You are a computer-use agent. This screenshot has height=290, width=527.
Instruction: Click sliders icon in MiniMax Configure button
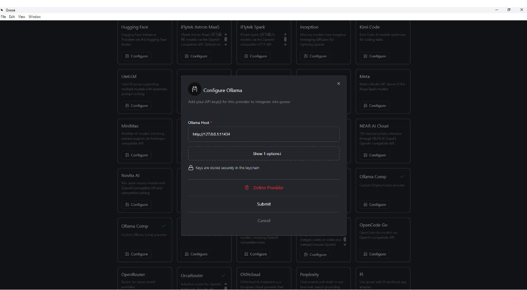click(127, 155)
